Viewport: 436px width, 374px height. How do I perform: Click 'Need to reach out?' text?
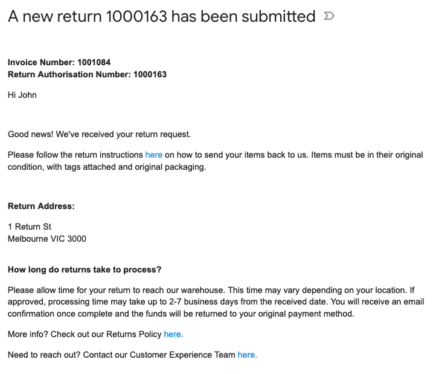click(x=44, y=355)
